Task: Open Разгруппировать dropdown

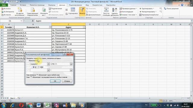Action: pos(148,12)
